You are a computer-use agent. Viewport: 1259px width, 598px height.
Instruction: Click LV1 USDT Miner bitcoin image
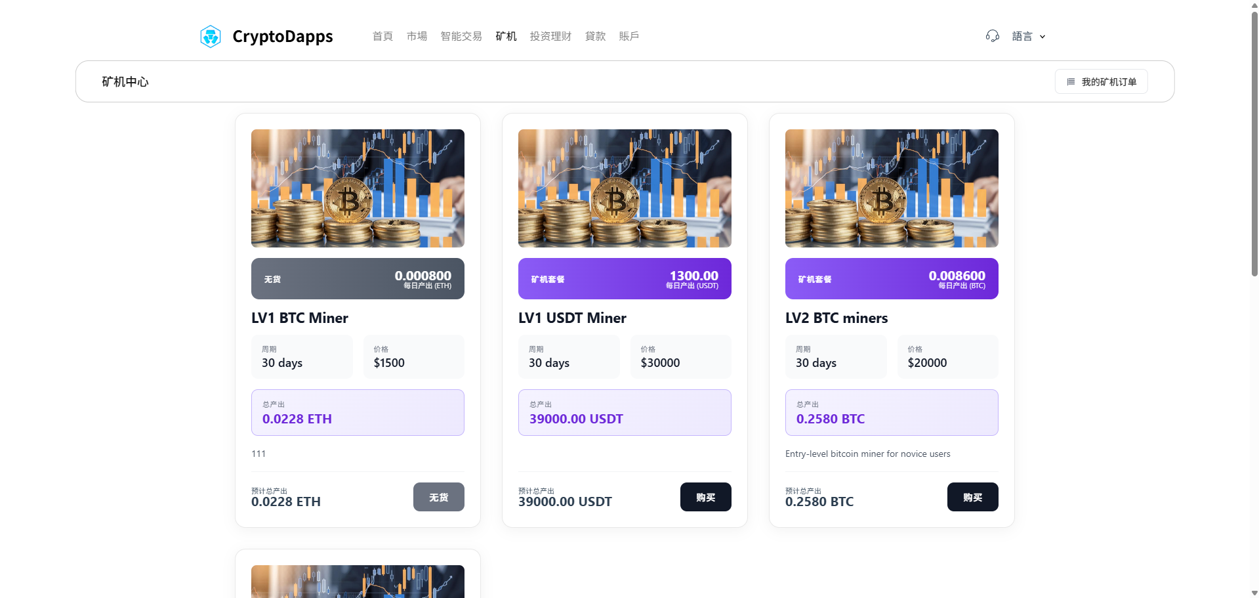pos(625,188)
